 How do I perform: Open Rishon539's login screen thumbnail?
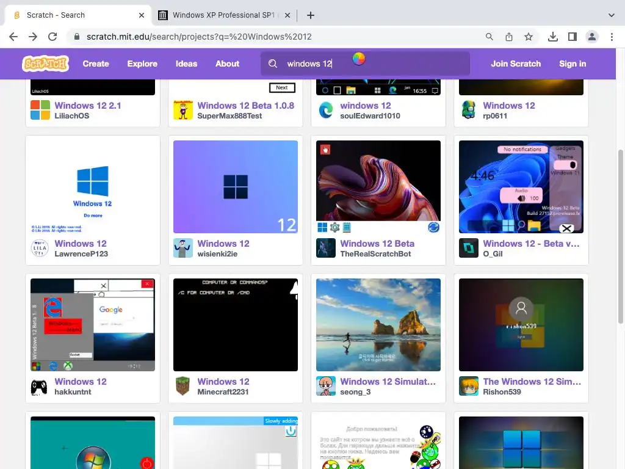(x=521, y=325)
